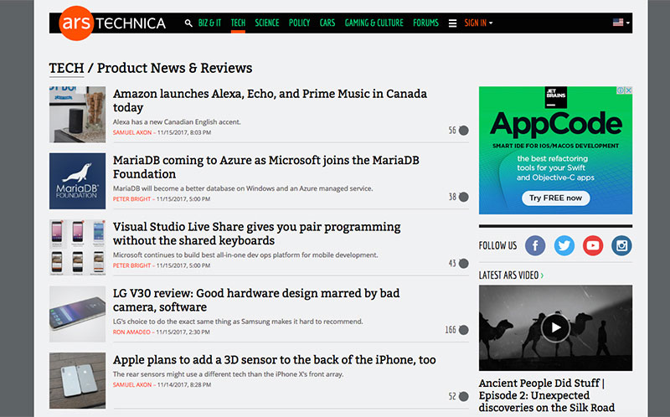The image size is (670, 417).
Task: Go to Gaming & Culture section
Action: (x=374, y=23)
